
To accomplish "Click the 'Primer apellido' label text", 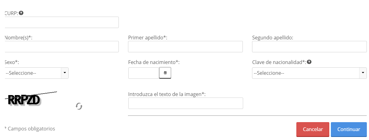I will click(x=147, y=38).
